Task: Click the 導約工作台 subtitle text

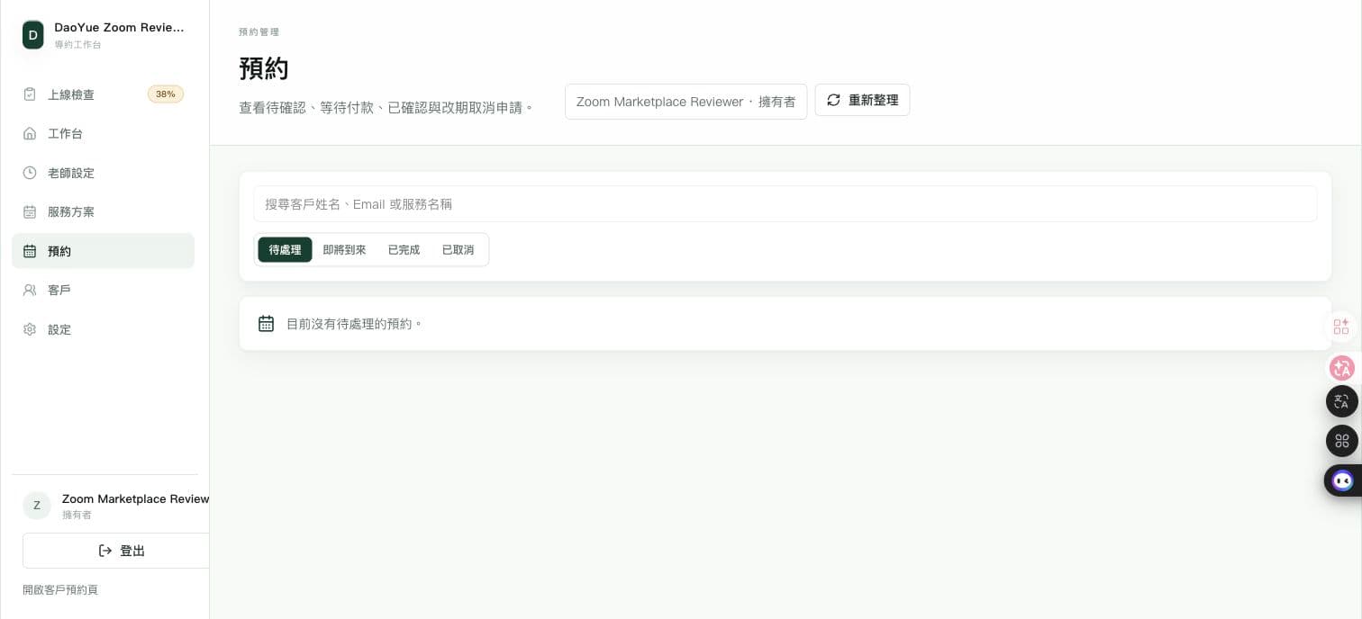Action: pyautogui.click(x=77, y=44)
